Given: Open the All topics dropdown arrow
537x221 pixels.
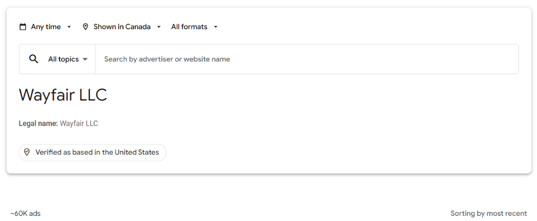Looking at the screenshot, I should pyautogui.click(x=85, y=59).
